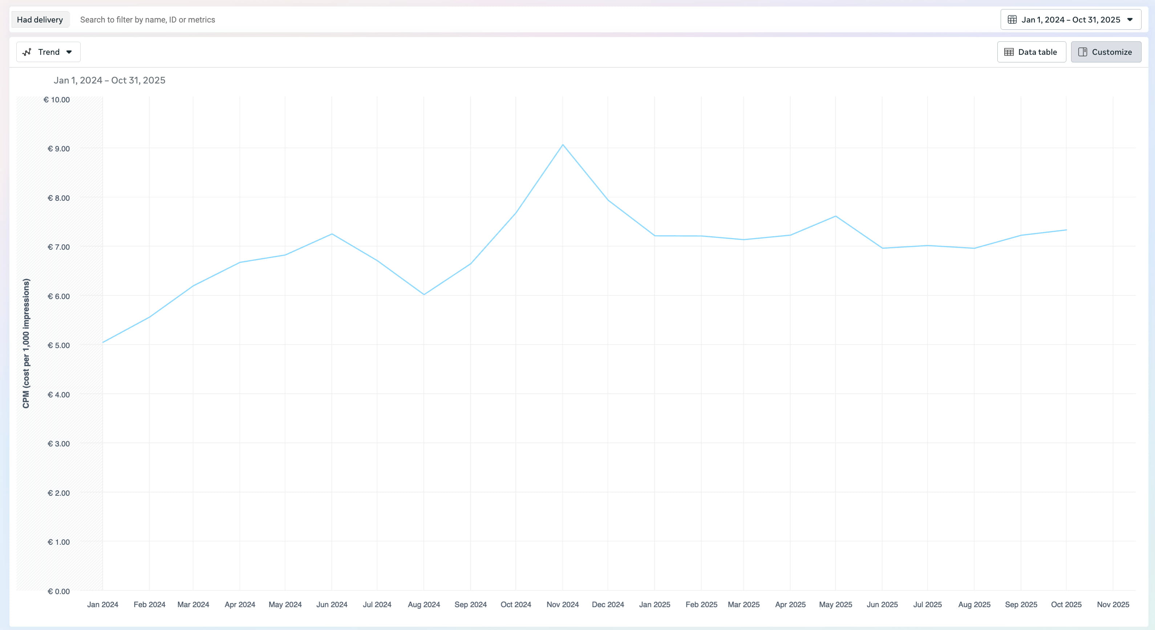1155x630 pixels.
Task: Expand the Trend dropdown arrow
Action: pos(69,52)
